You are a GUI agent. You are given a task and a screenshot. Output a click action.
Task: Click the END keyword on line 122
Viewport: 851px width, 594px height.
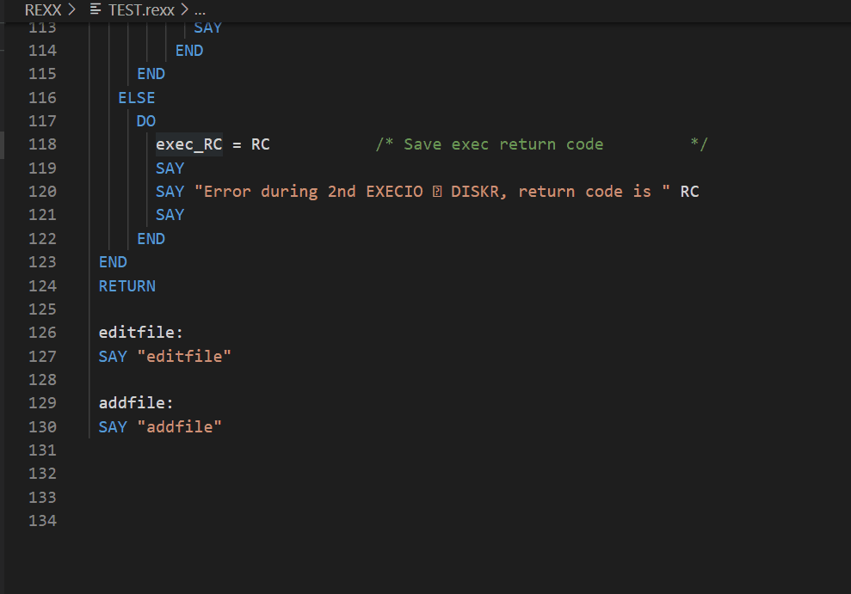151,239
